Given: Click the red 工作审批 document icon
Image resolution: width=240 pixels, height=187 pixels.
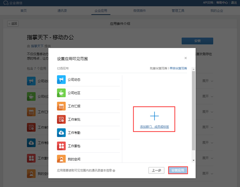Looking at the screenshot, I should pyautogui.click(x=61, y=119).
